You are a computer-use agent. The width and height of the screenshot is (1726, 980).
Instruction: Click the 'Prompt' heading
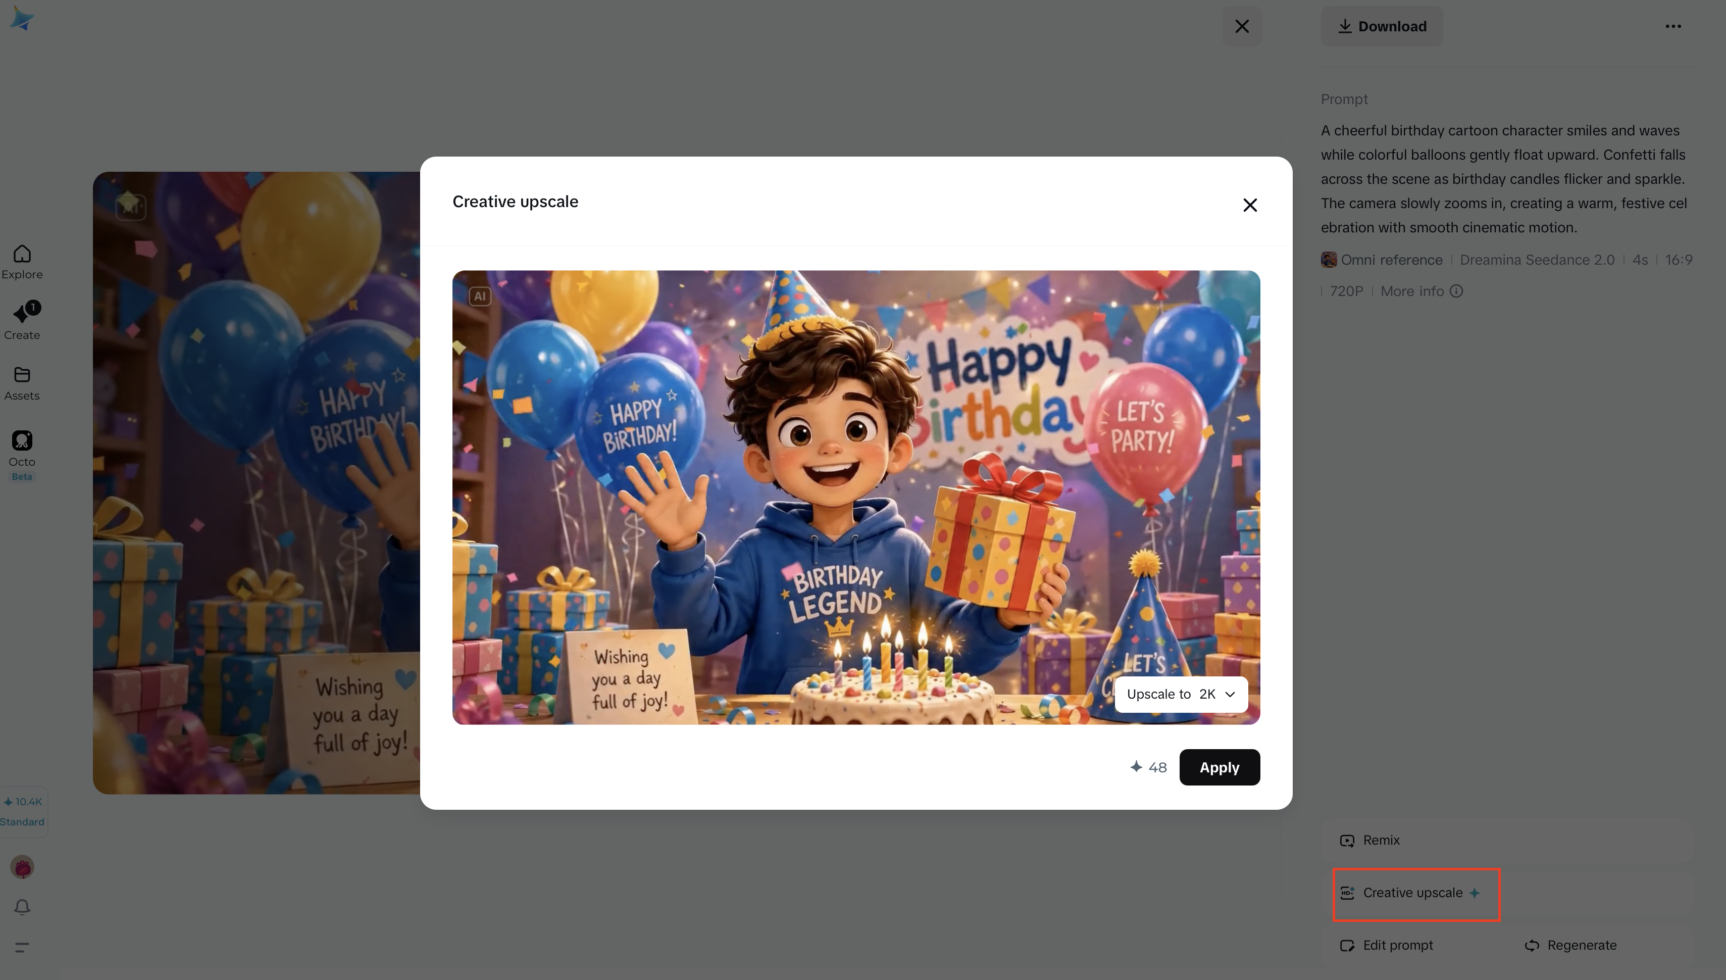(x=1344, y=99)
